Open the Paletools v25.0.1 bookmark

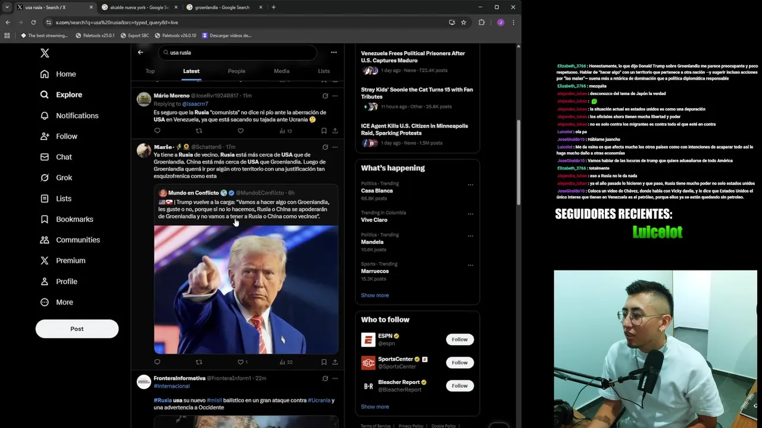click(x=95, y=36)
